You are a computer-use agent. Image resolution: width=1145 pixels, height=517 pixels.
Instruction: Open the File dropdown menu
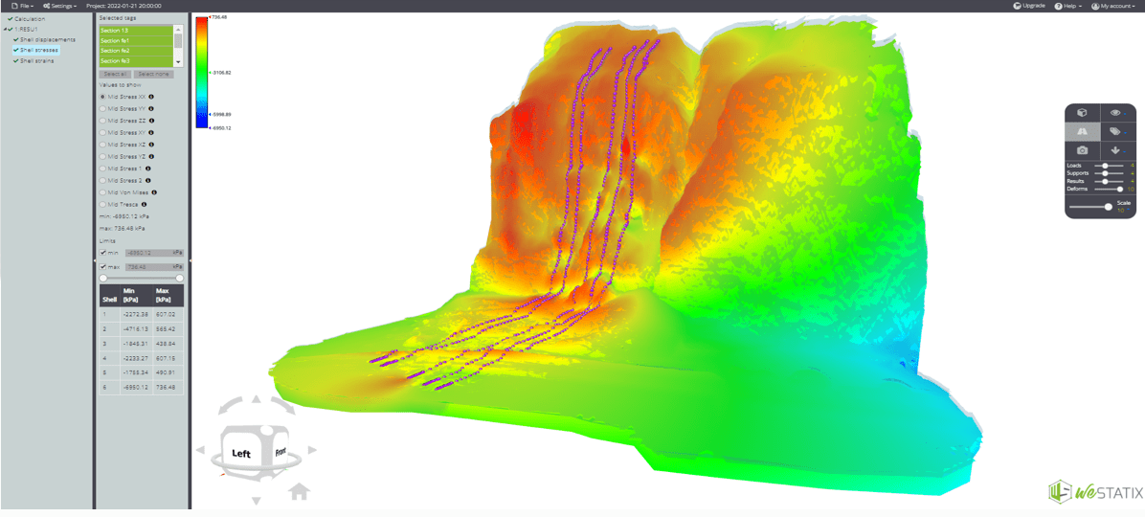point(23,5)
